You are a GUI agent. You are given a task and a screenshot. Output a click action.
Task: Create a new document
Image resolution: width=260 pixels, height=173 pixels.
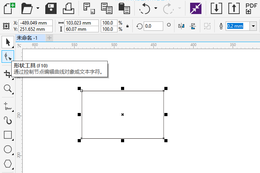pyautogui.click(x=9, y=8)
